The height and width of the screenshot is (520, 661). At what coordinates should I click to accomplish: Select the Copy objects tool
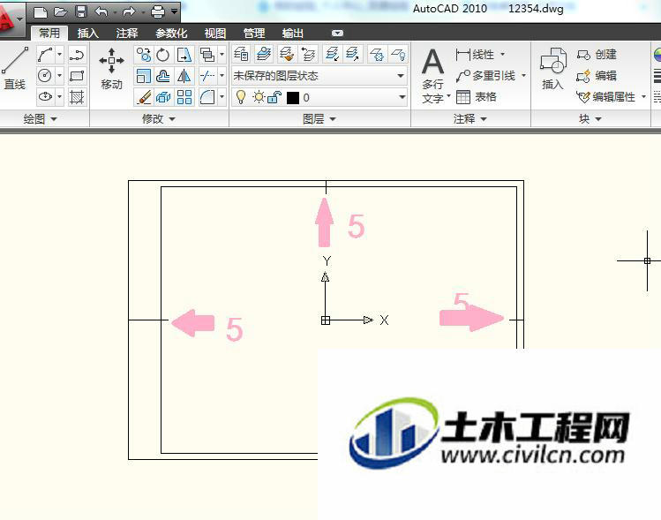click(x=143, y=55)
